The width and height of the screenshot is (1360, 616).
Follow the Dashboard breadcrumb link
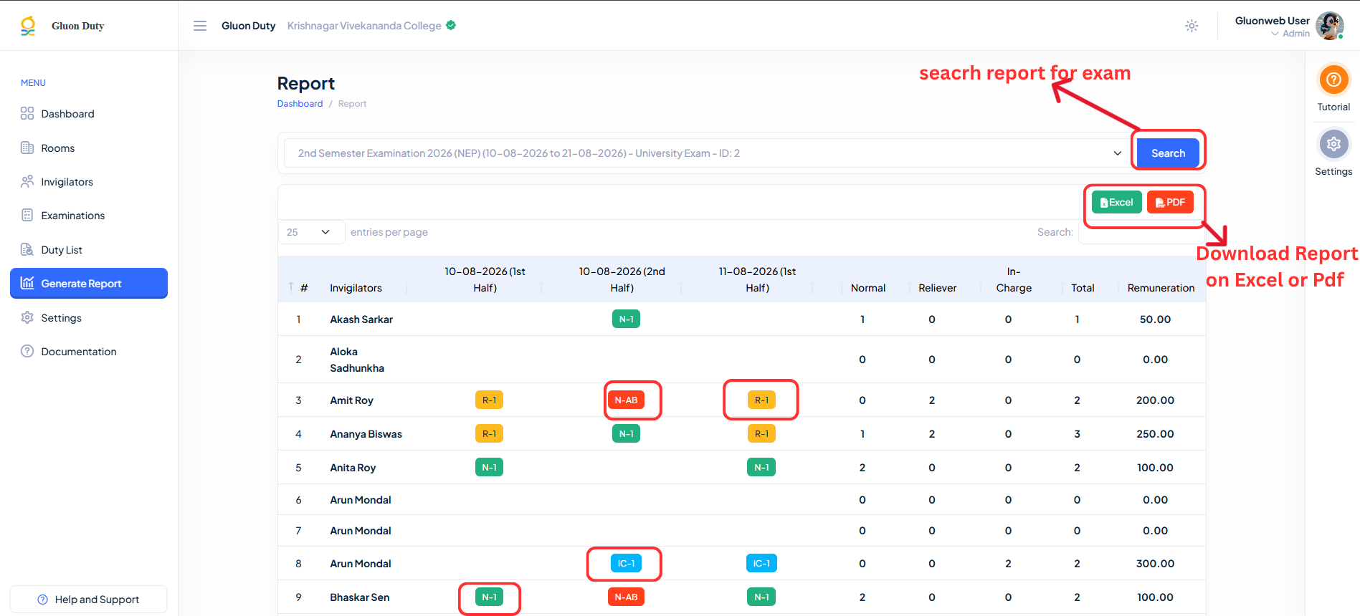[300, 104]
